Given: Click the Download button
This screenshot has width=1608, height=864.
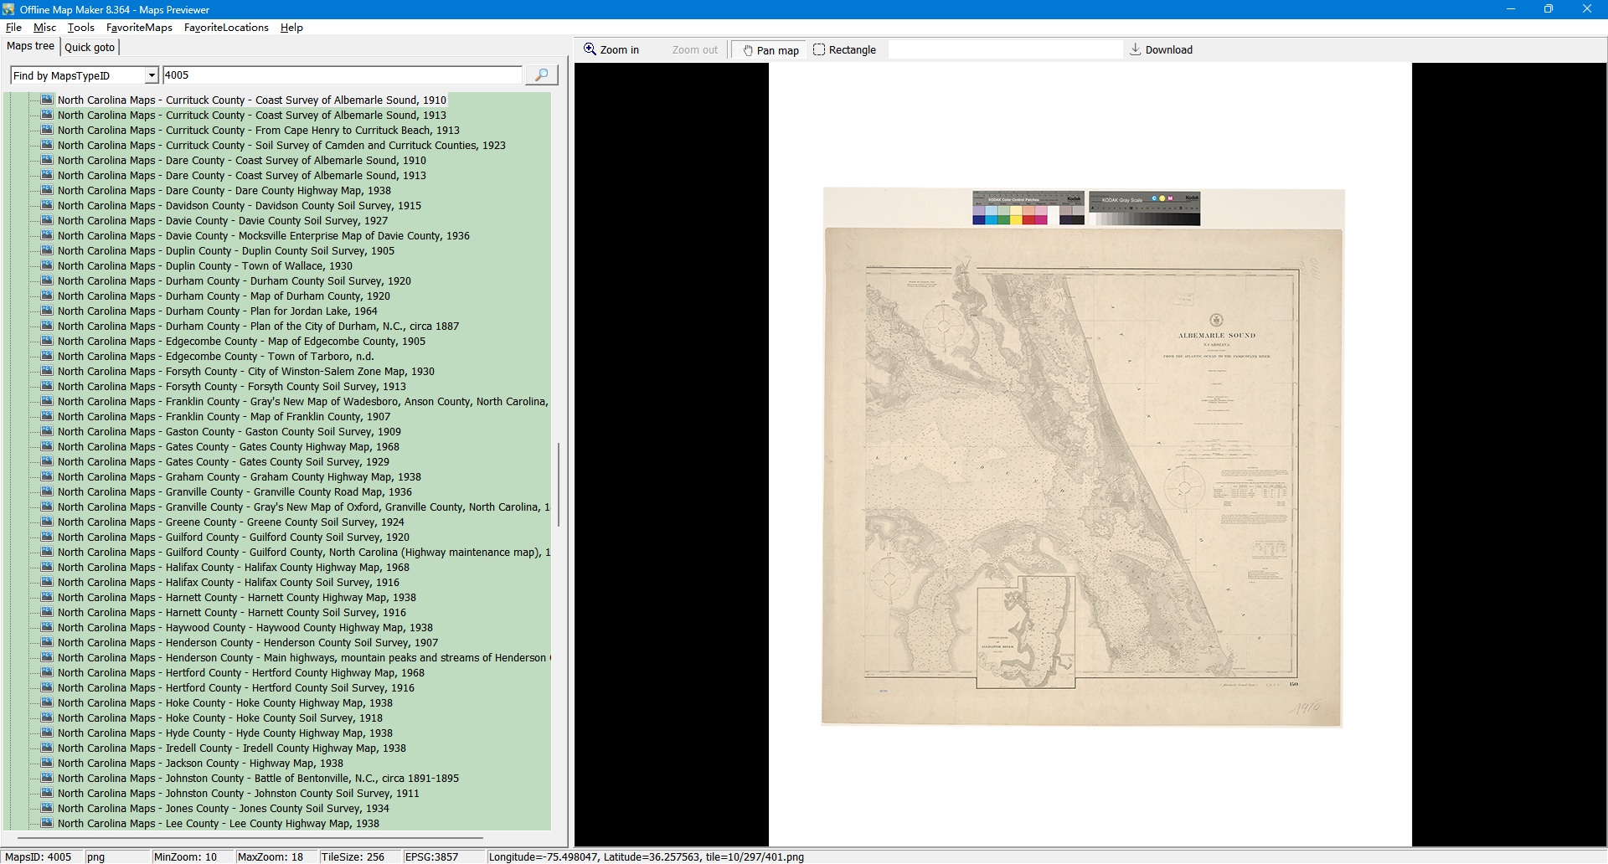Looking at the screenshot, I should (1161, 50).
